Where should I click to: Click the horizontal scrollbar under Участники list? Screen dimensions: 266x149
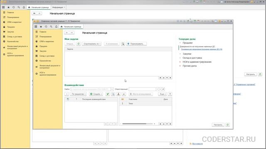(134, 124)
